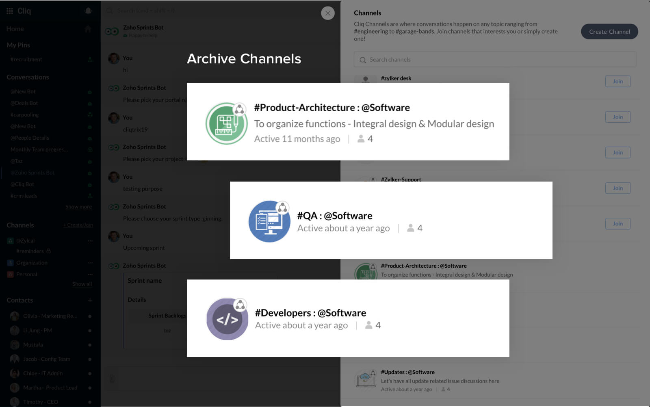Expand channels list with Show all

coord(82,284)
